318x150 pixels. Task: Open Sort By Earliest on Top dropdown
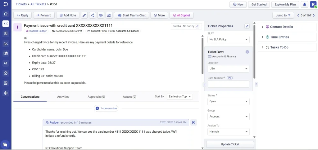[x=180, y=97]
